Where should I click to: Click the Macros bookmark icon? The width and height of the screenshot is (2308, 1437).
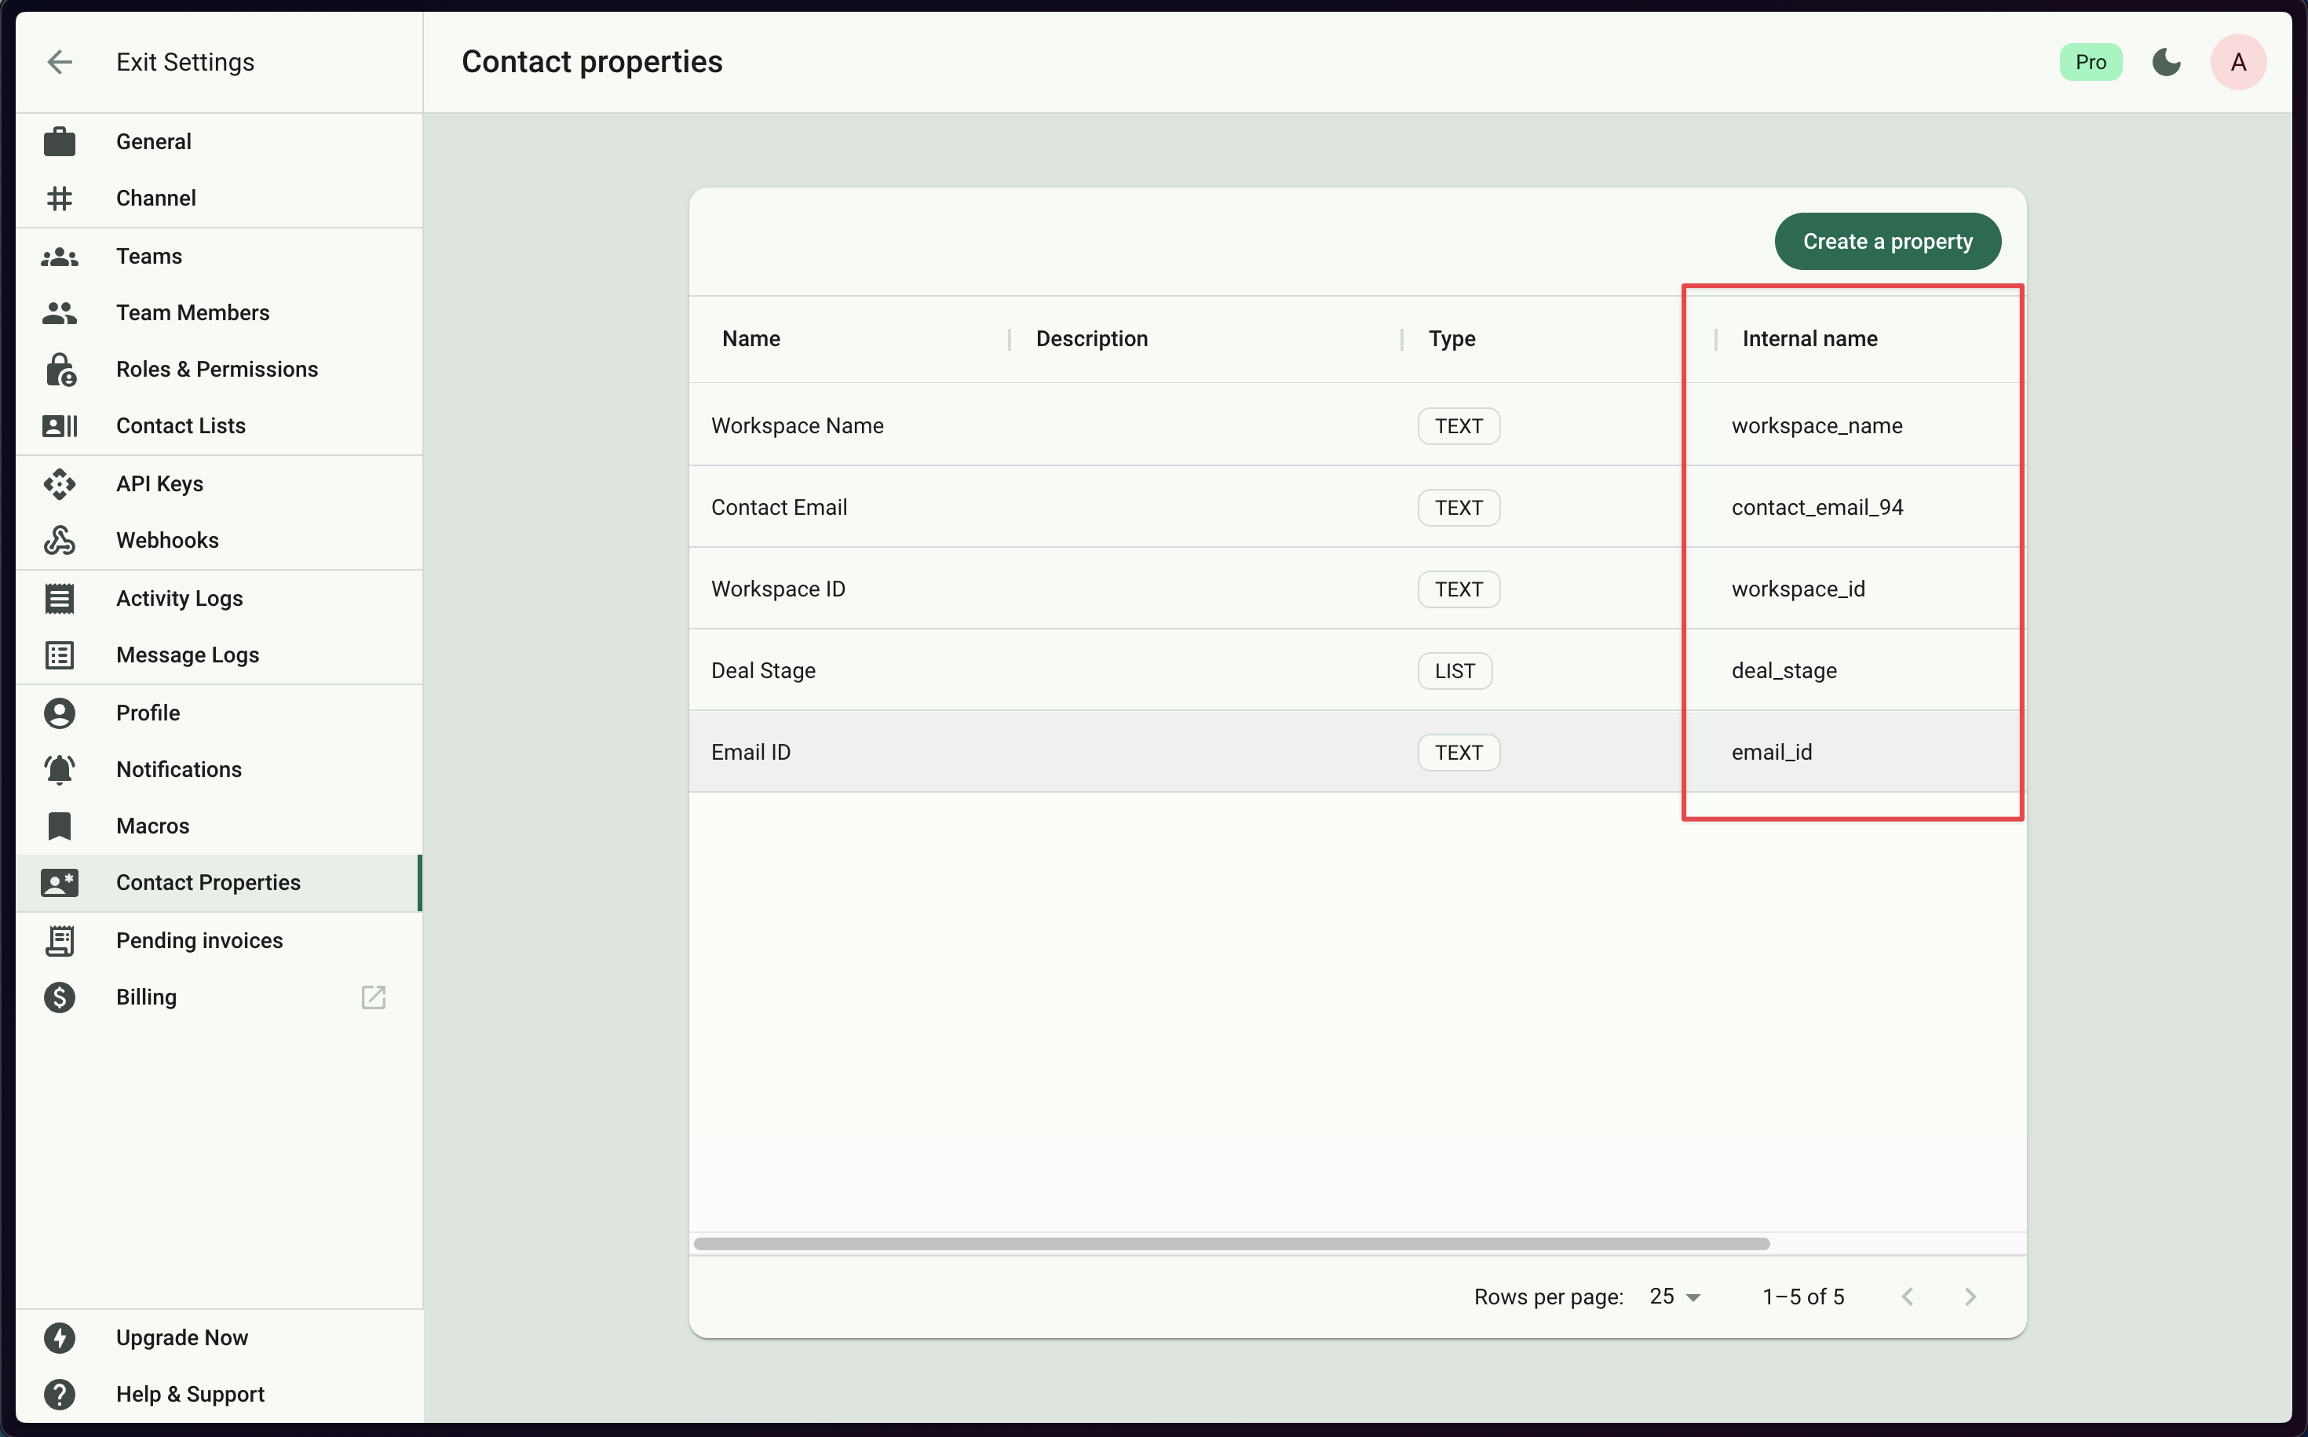coord(60,826)
